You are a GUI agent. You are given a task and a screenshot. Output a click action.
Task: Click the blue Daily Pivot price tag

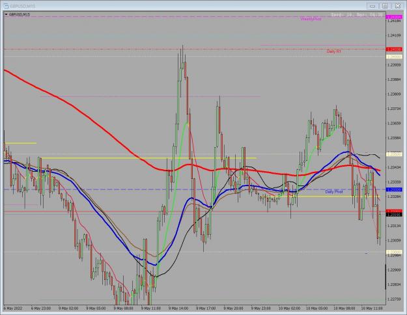click(394, 189)
